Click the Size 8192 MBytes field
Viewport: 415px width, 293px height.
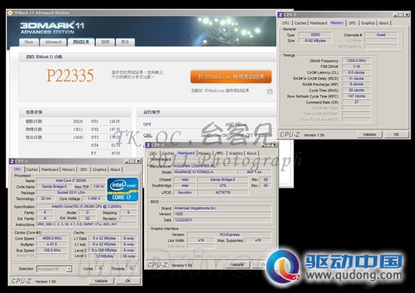(x=315, y=41)
